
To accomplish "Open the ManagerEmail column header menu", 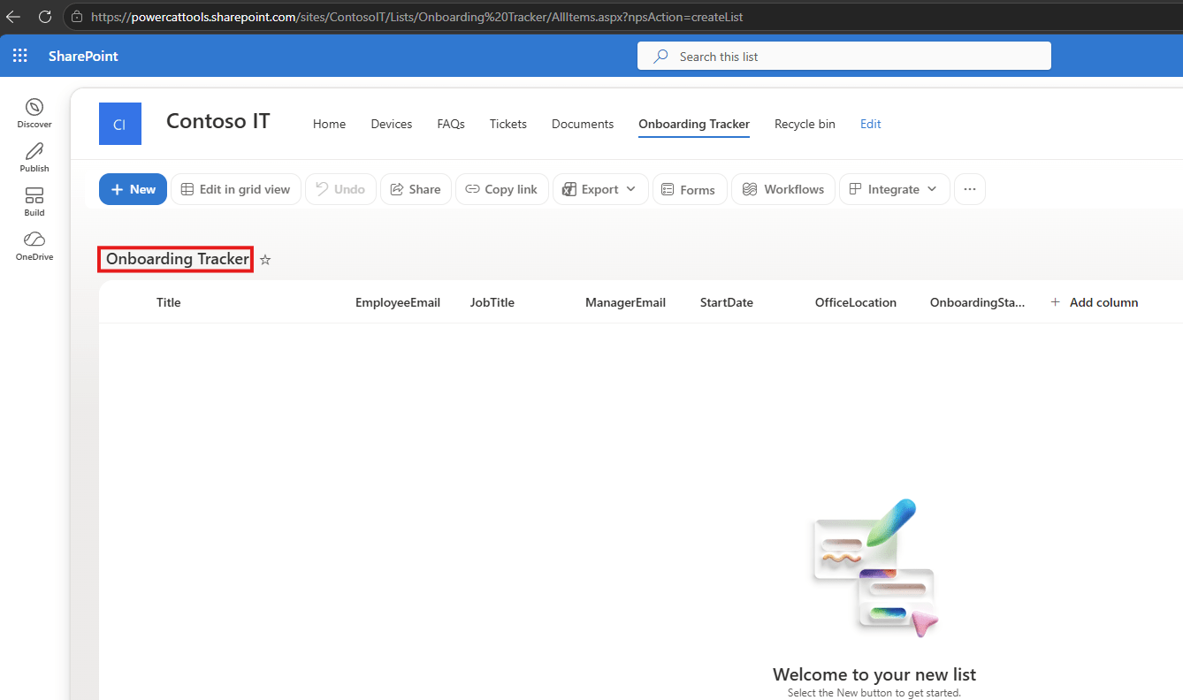I will click(x=625, y=302).
